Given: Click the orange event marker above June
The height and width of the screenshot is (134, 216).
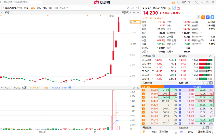Looking at the screenshot, I should click(100, 16).
